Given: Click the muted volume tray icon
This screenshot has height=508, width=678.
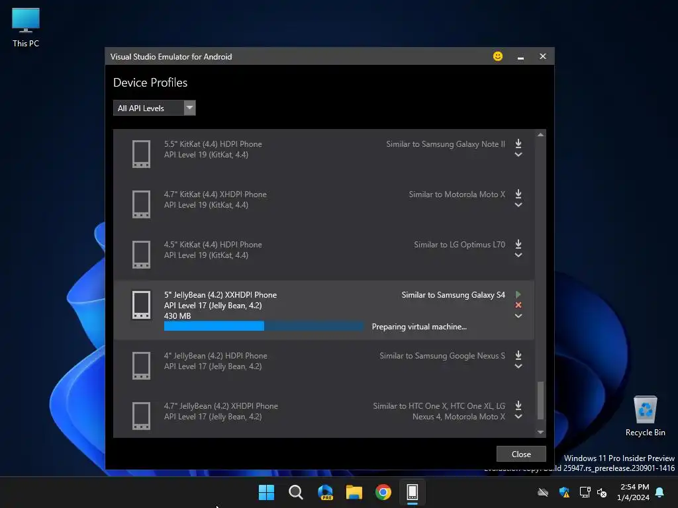Looking at the screenshot, I should click(x=602, y=492).
